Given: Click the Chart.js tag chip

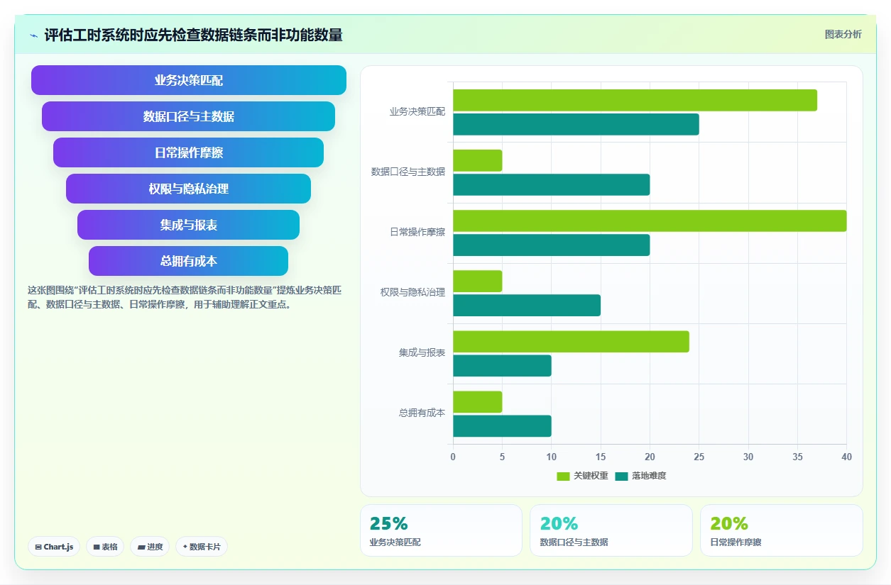Looking at the screenshot, I should [54, 547].
